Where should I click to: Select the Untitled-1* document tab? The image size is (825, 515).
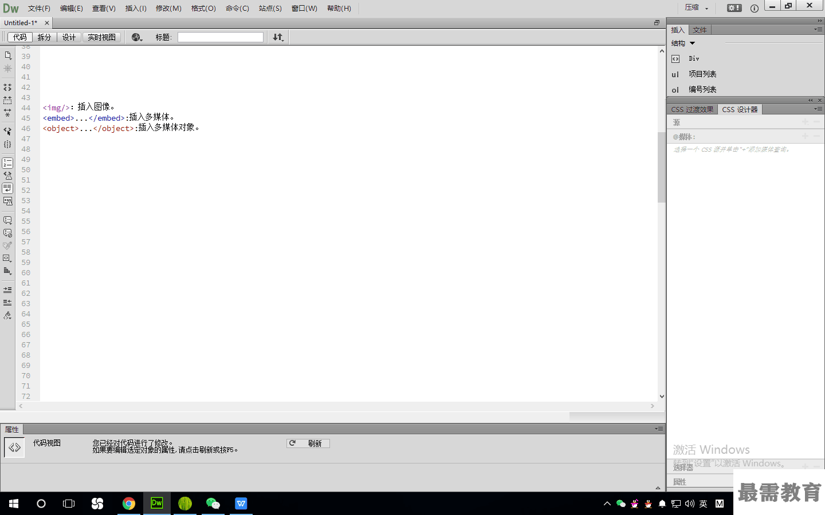pos(21,23)
